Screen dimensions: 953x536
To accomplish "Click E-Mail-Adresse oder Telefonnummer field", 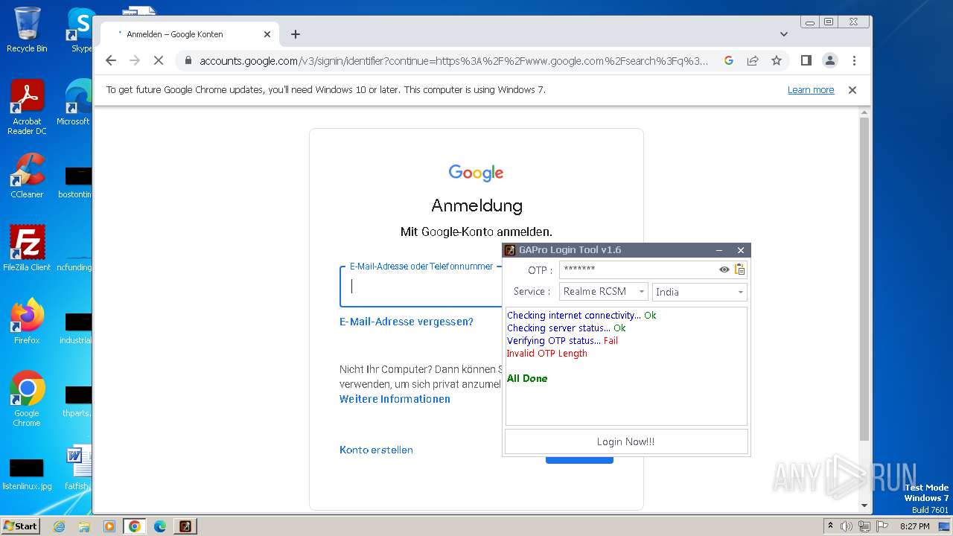I will pyautogui.click(x=421, y=286).
